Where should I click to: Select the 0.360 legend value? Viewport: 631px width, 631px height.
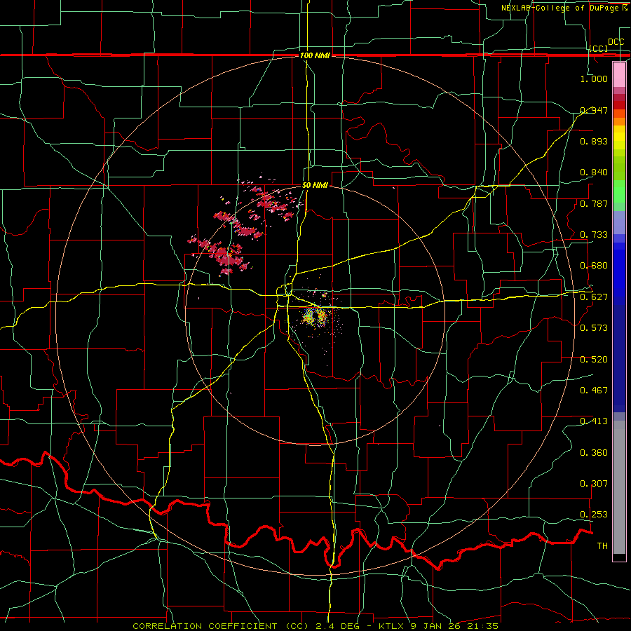tap(594, 453)
